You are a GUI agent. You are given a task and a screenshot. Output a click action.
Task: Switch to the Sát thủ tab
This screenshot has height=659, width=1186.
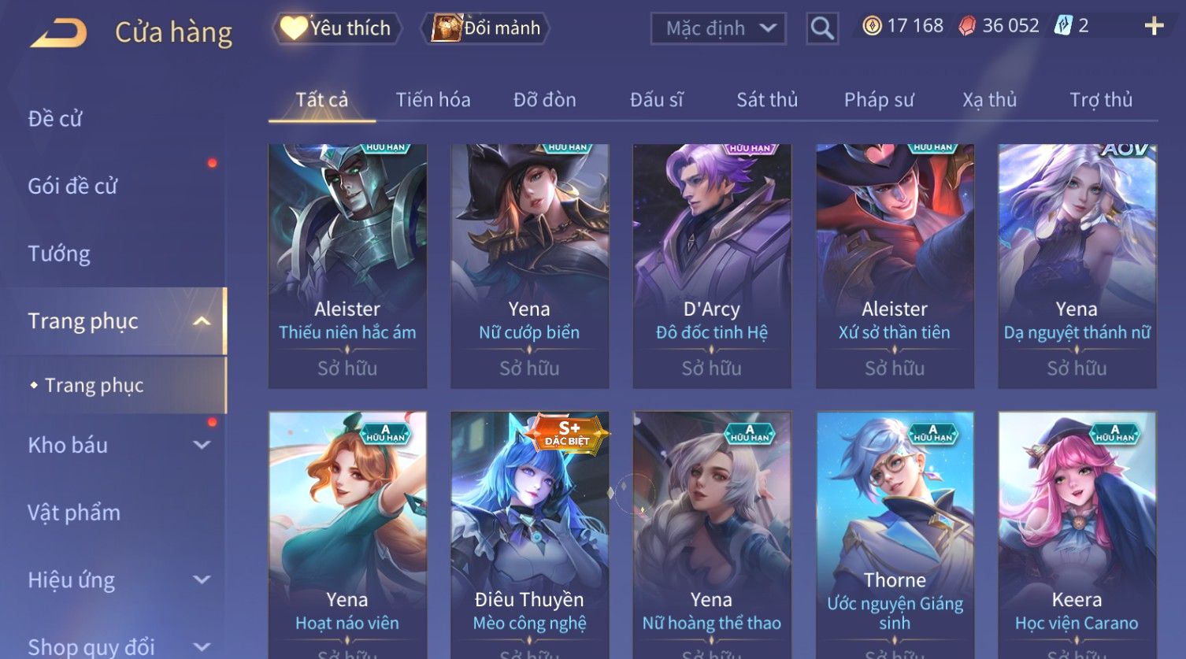pyautogui.click(x=767, y=100)
